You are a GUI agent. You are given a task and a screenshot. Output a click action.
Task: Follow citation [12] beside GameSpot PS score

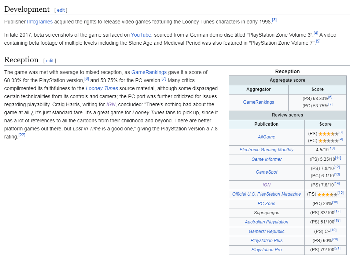336,167
